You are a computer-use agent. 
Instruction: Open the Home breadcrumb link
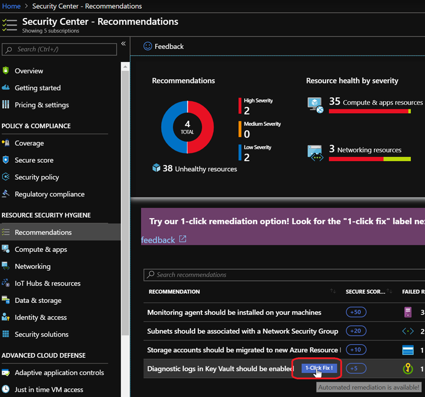pos(11,6)
